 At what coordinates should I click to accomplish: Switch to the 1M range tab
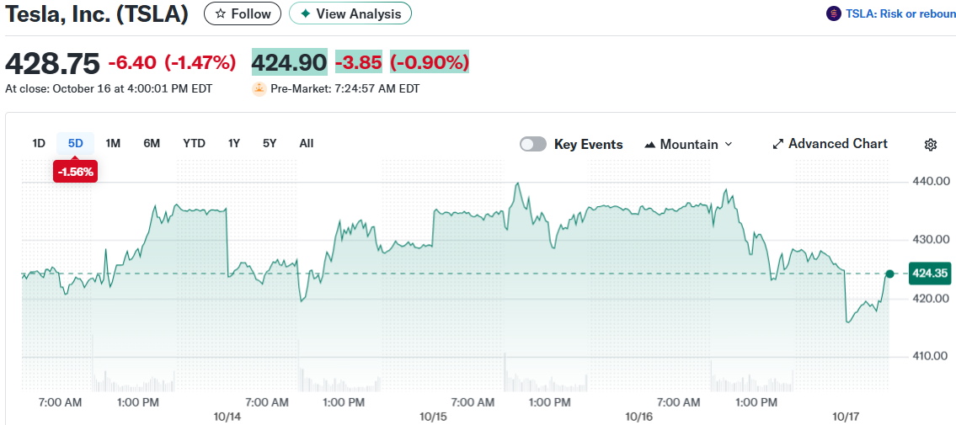click(x=113, y=143)
